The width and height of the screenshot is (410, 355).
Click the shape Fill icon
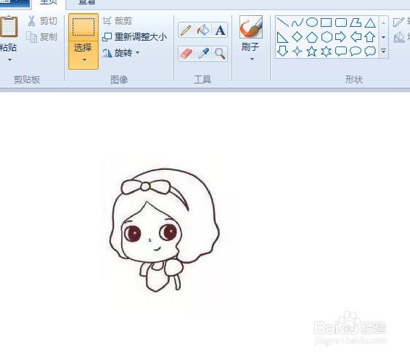(399, 37)
